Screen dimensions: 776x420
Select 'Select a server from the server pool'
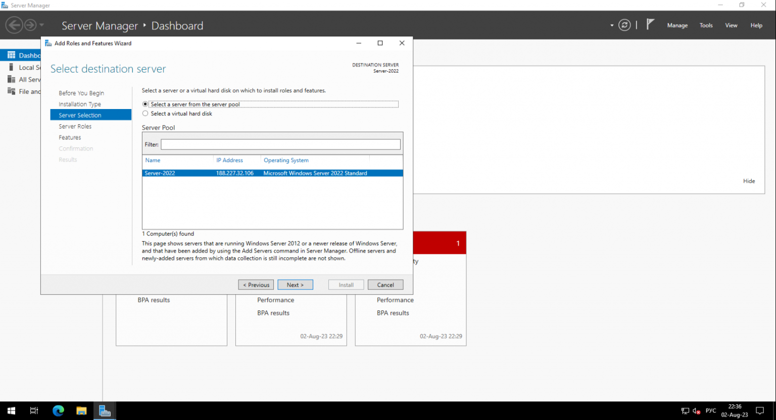coord(145,104)
